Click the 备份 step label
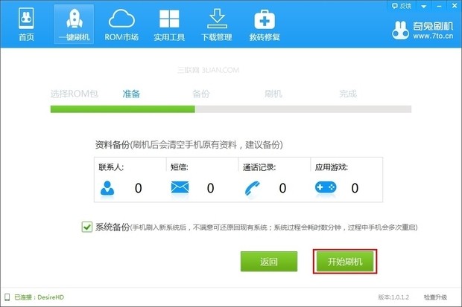The image size is (462, 307). 201,94
